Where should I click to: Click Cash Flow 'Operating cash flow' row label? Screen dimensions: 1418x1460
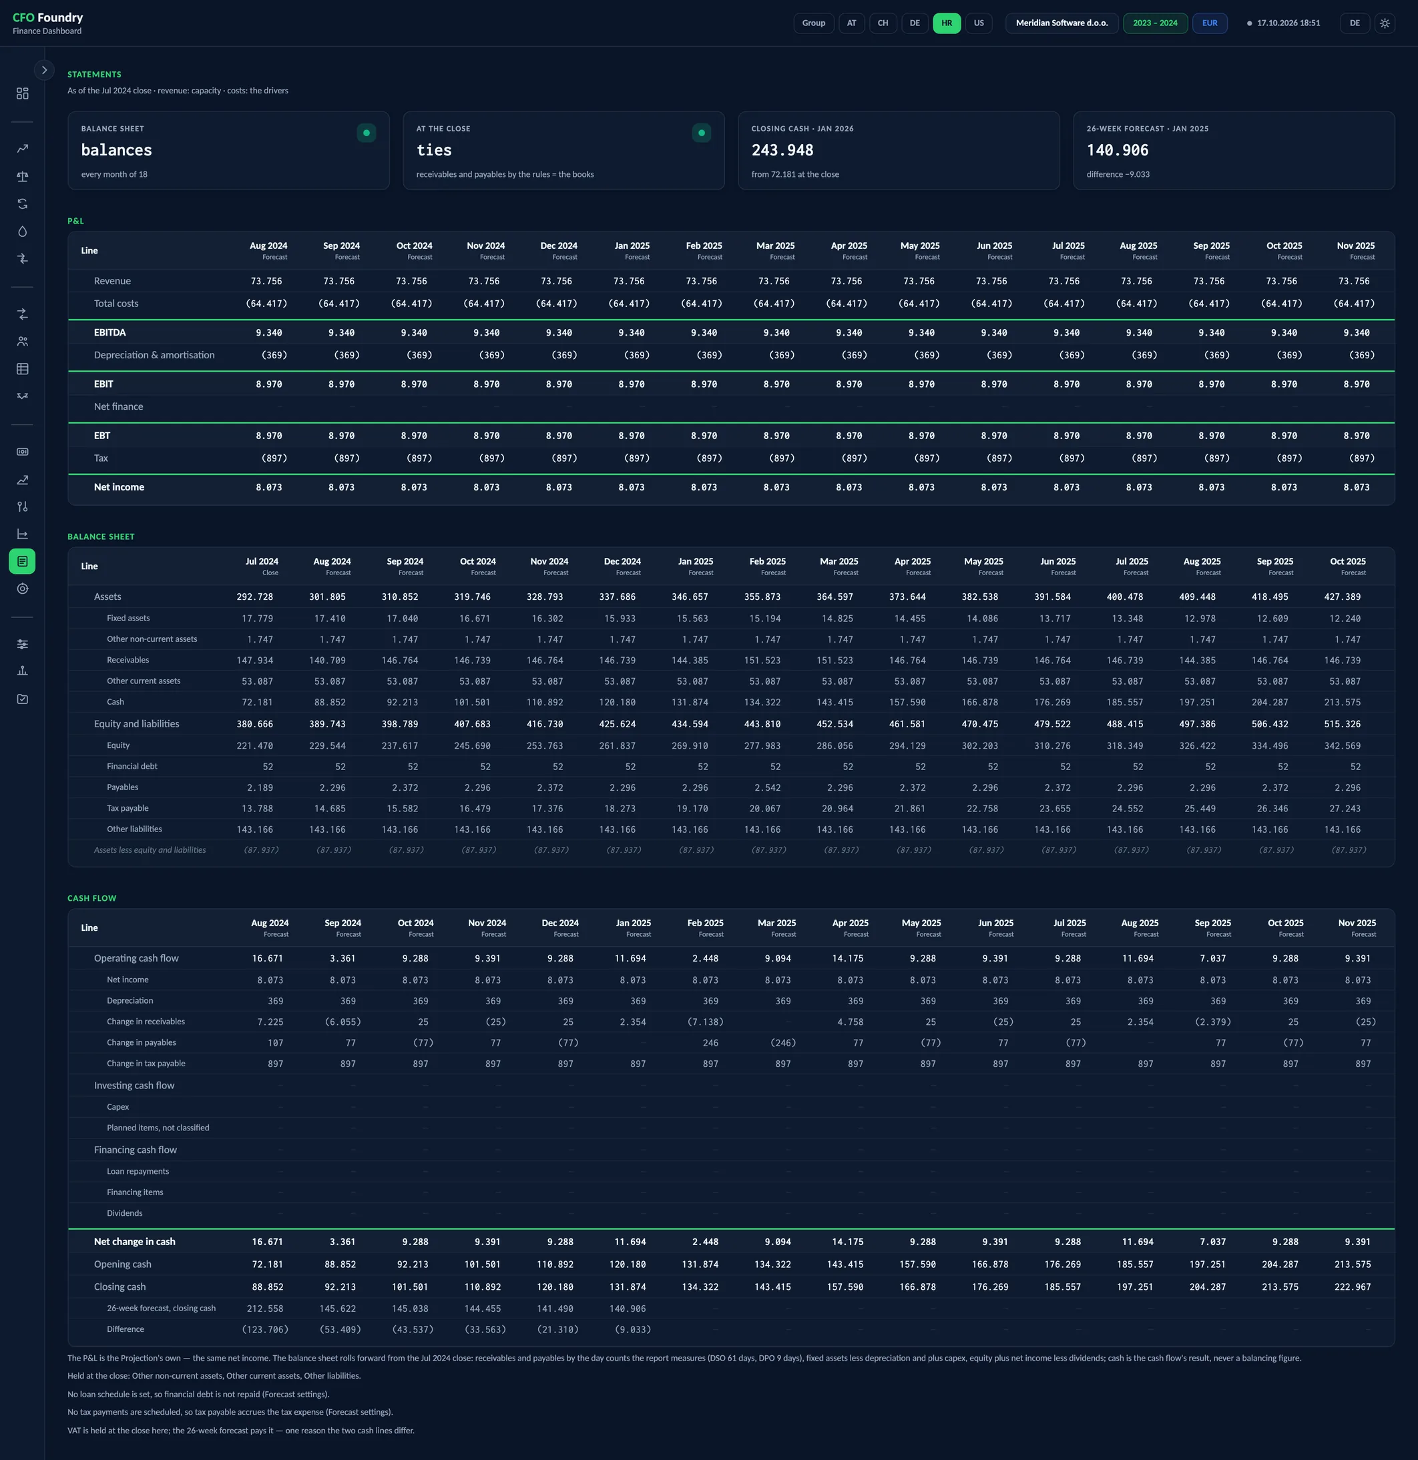[x=136, y=959]
